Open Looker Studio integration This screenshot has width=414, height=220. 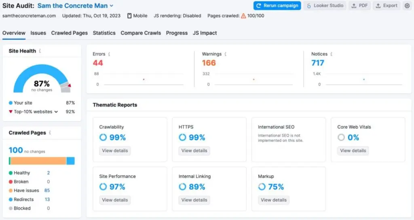(325, 6)
